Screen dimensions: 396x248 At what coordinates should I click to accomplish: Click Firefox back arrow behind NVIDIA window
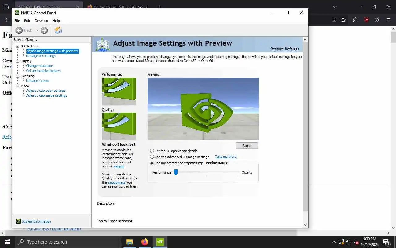7,20
